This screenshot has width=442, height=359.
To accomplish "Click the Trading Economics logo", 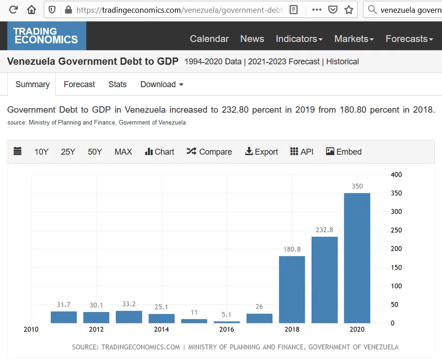I will (47, 36).
